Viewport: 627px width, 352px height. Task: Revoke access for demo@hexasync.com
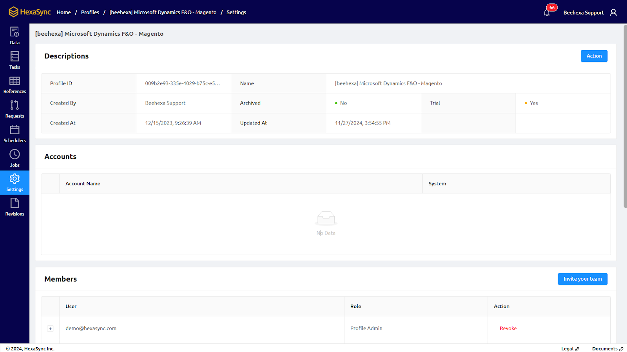tap(508, 329)
